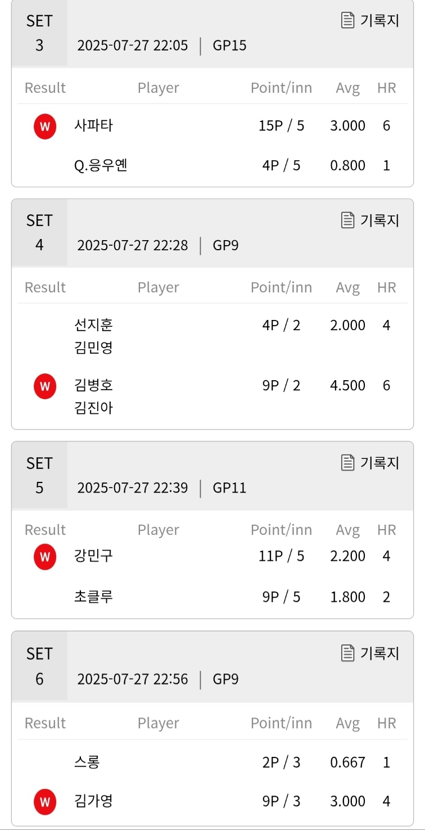Click the red W badge next to 사파타

(x=45, y=127)
